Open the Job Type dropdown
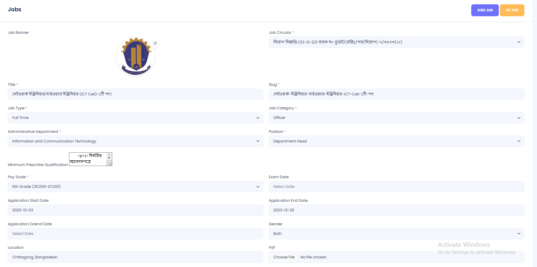 pos(135,118)
